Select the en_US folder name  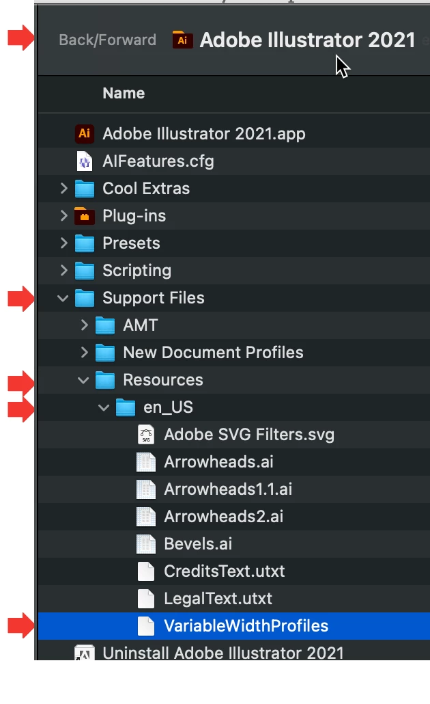168,407
